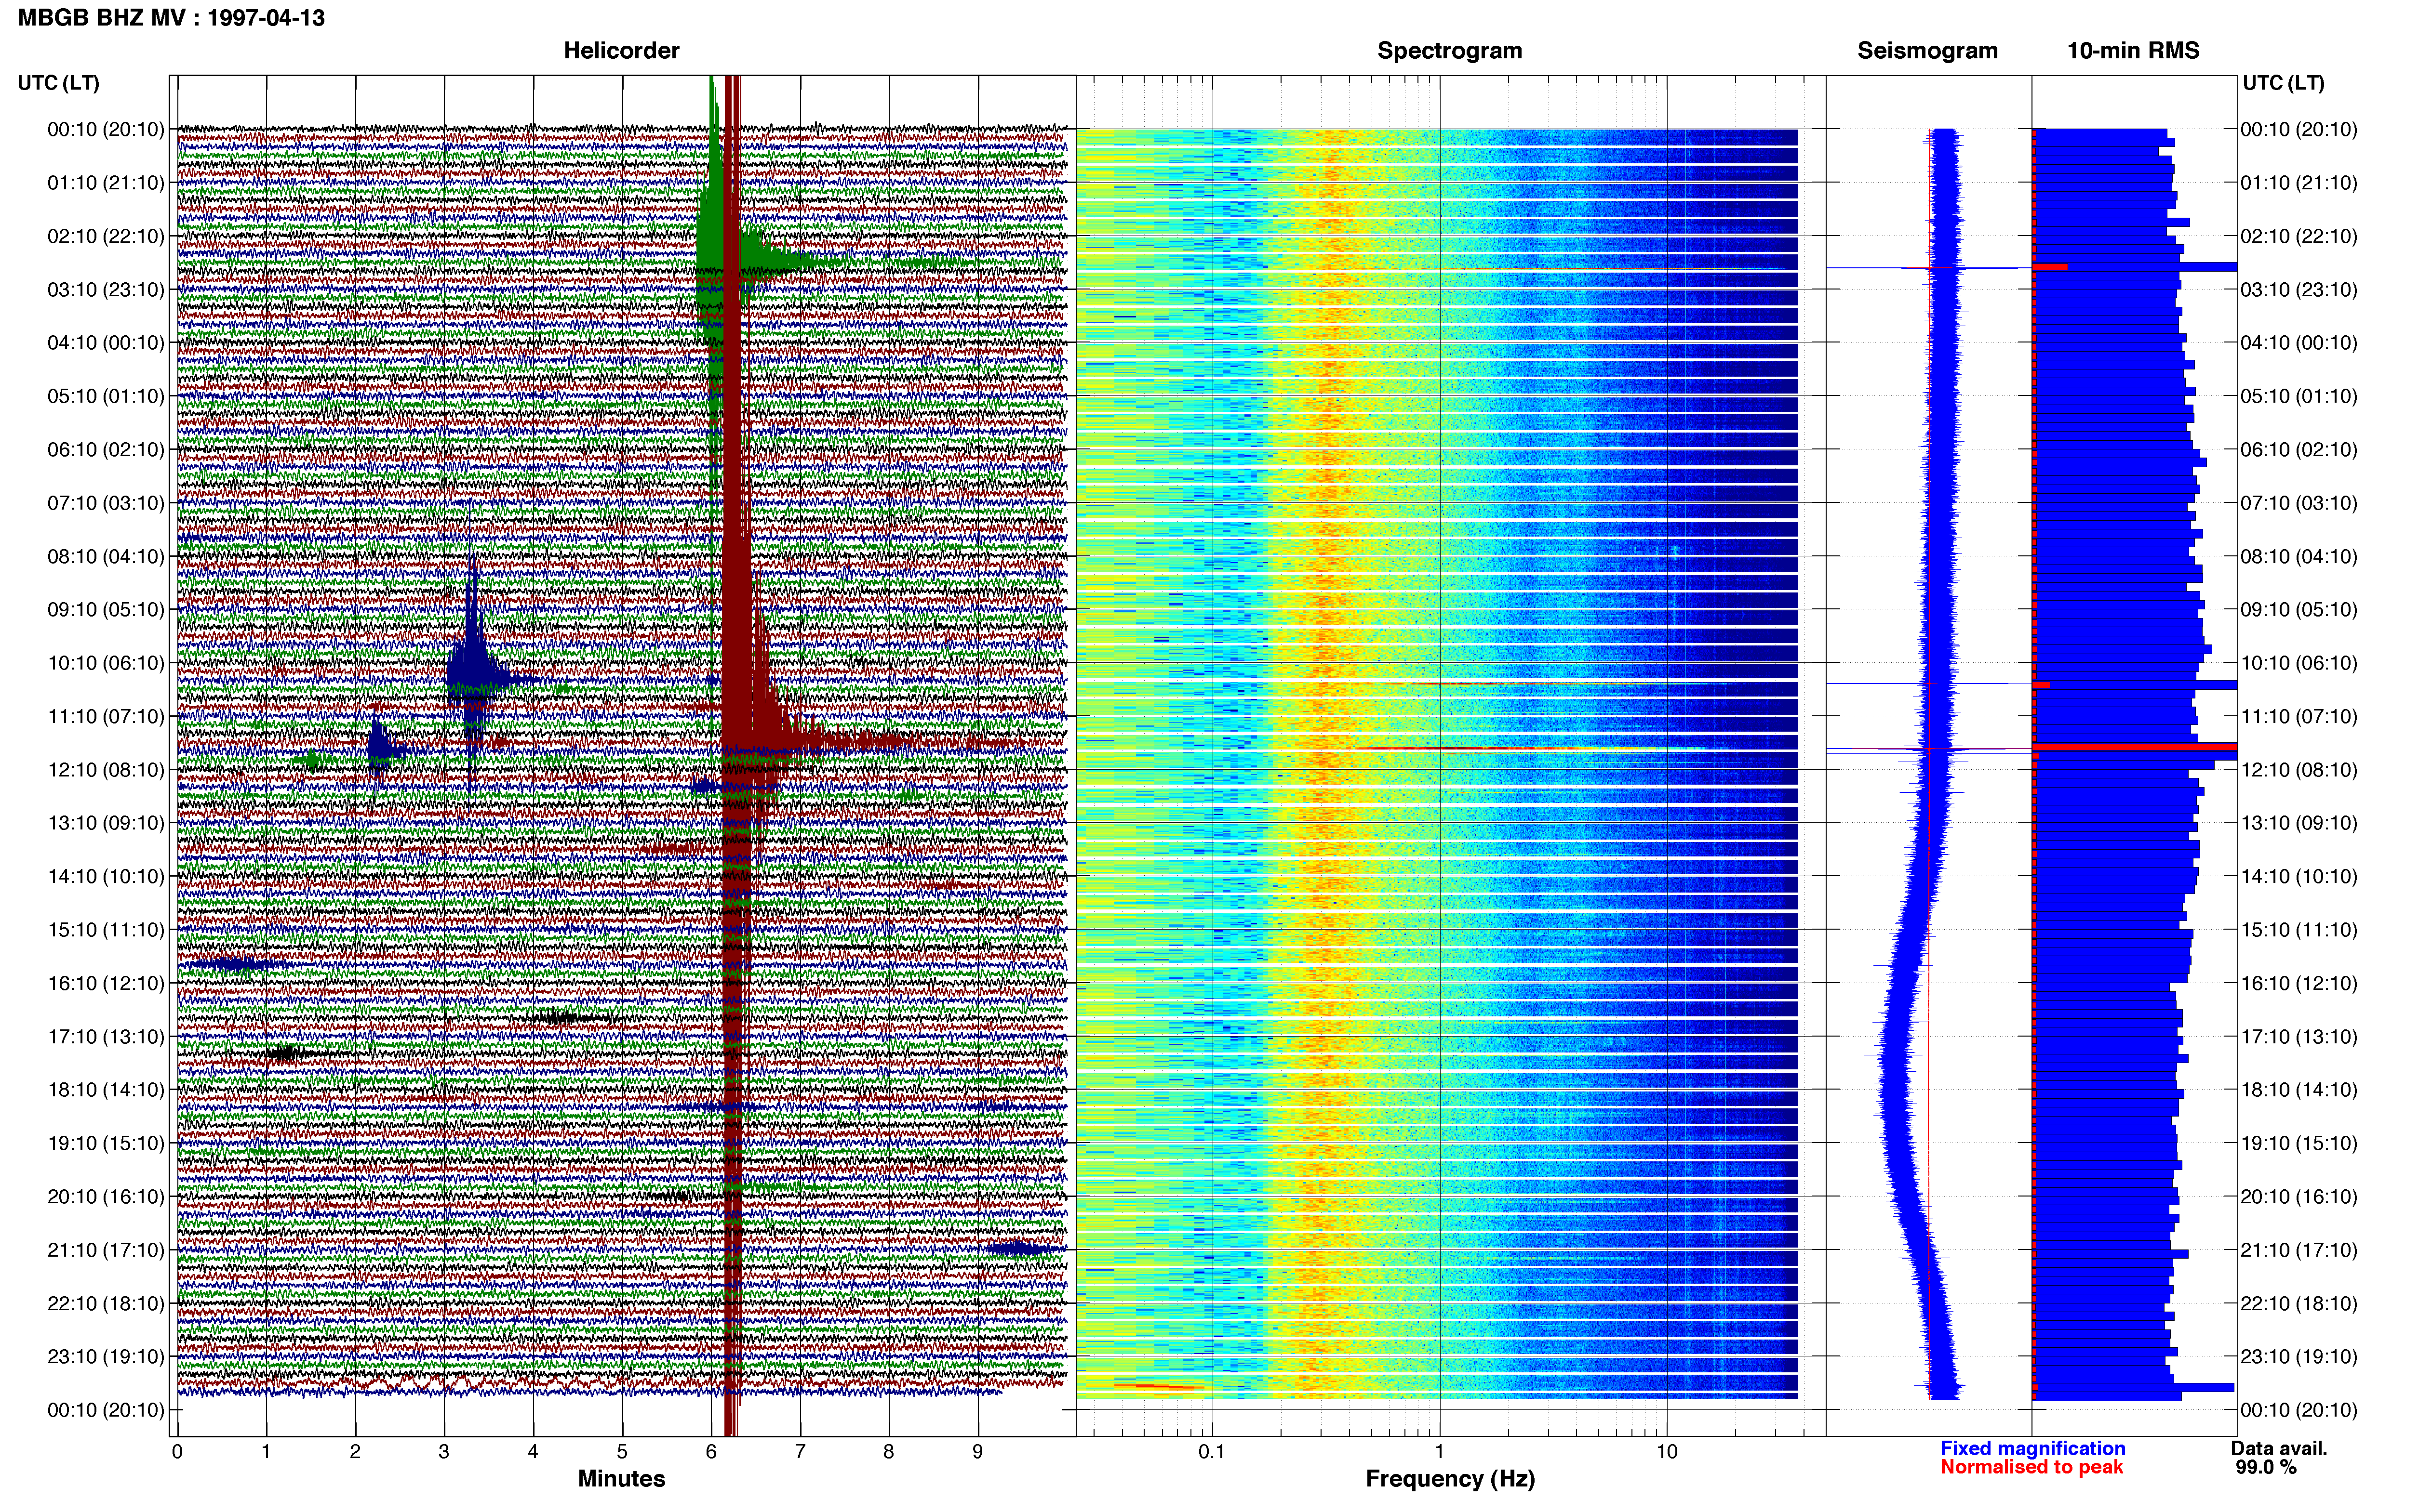Click right time label '14:10 (10:10)'
This screenshot has height=1512, width=2419.
[x=2299, y=877]
